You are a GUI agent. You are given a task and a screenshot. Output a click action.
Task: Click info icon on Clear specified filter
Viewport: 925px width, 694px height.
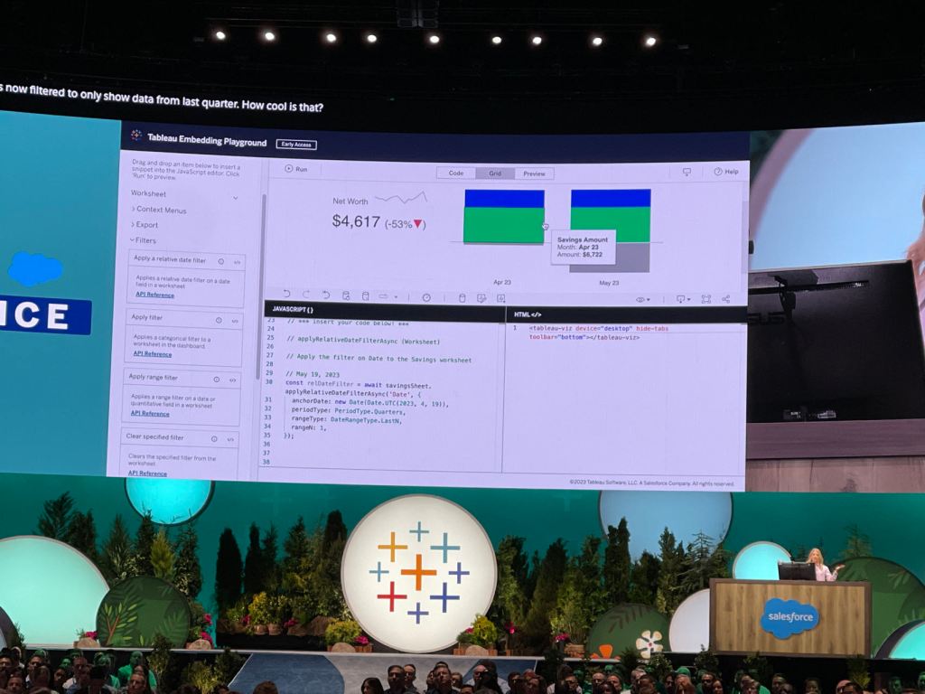coord(216,438)
